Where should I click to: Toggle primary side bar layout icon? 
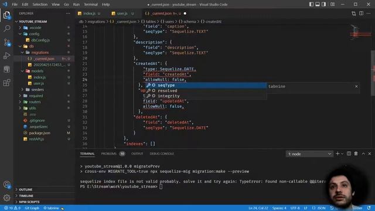[311, 4]
